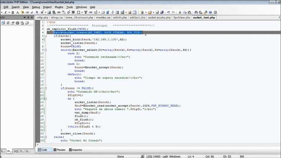Close the side panel with the X
The height and width of the screenshot is (158, 281).
pyautogui.click(x=32, y=17)
